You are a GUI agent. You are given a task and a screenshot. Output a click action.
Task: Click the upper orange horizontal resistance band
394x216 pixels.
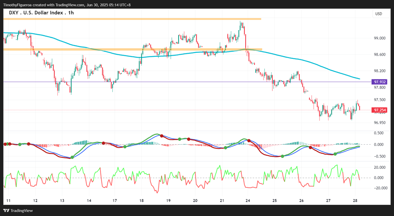click(132, 19)
